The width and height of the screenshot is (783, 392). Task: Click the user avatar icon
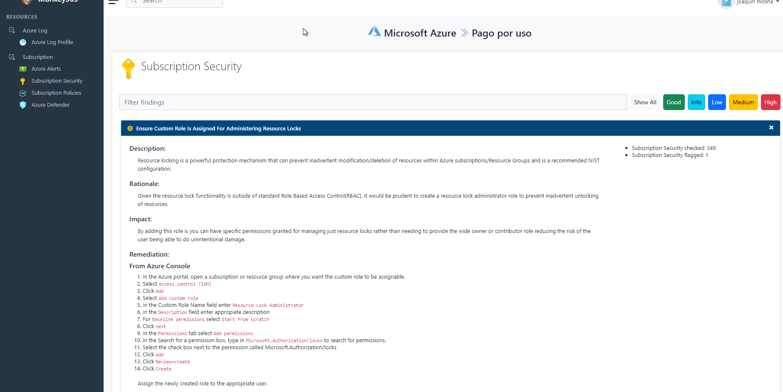point(726,2)
